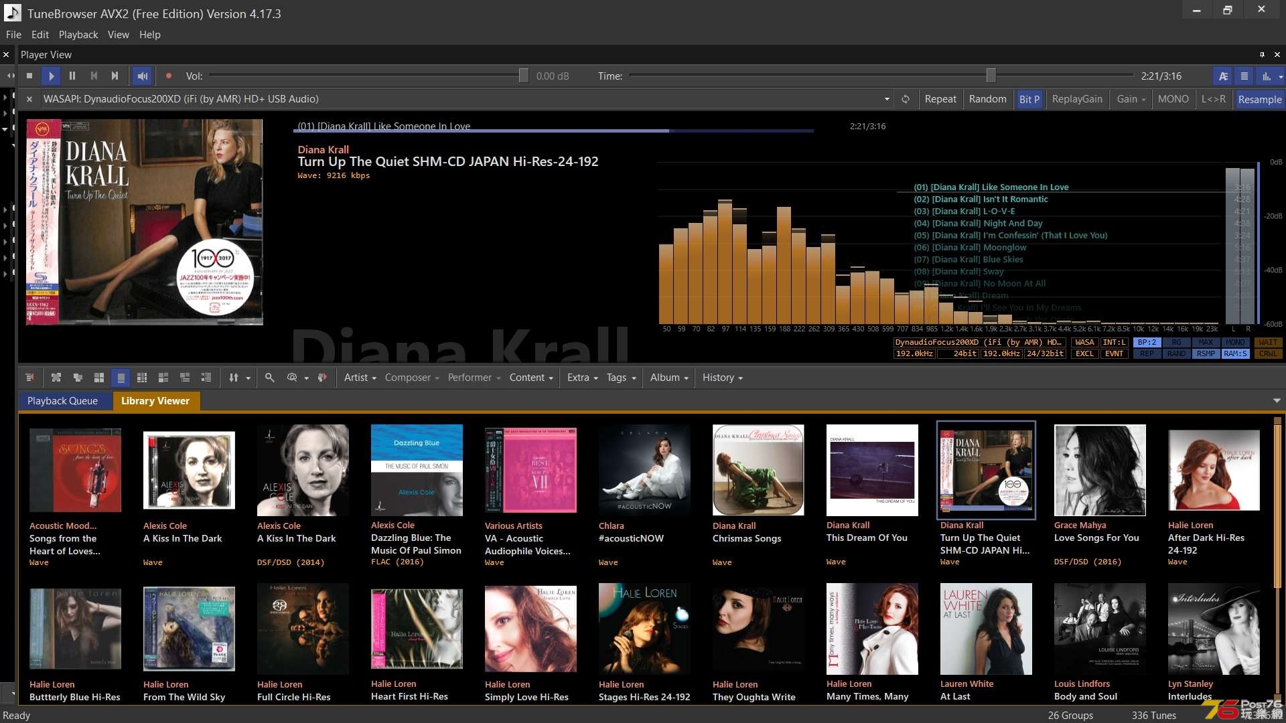1286x723 pixels.
Task: Toggle Bit P mode
Action: [1029, 99]
